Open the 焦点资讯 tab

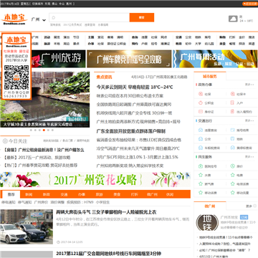point(104,77)
